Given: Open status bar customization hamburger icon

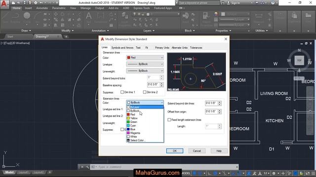Looking at the screenshot, I should coord(313,173).
